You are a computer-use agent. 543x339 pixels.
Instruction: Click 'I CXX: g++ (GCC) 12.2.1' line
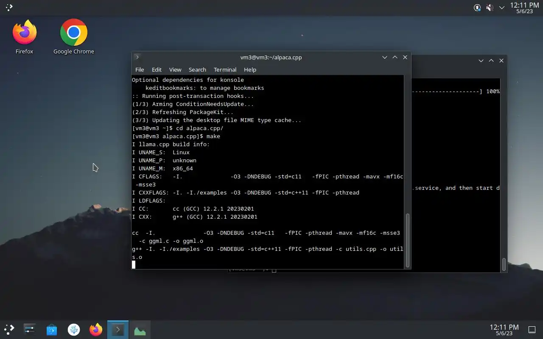click(x=195, y=217)
